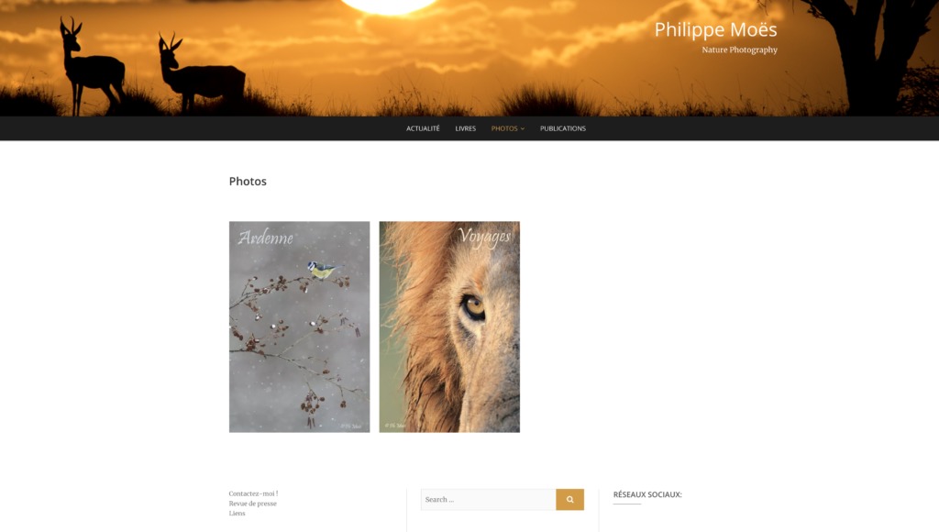Click the Photos page heading
Screen dimensions: 939x532
pos(248,181)
